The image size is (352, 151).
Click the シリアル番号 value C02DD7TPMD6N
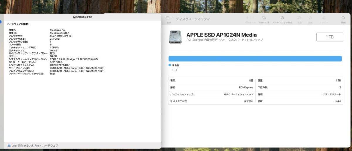coord(60,65)
